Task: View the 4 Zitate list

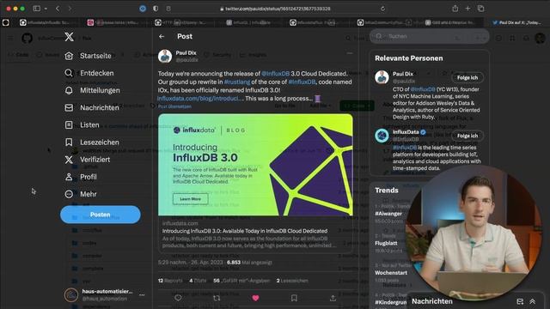Action: pyautogui.click(x=198, y=281)
